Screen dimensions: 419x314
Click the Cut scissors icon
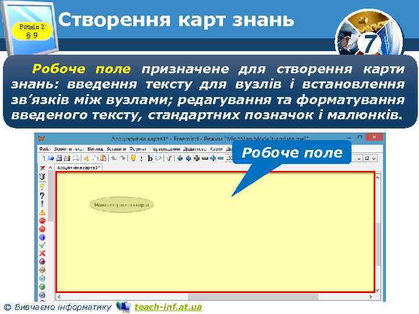(86, 158)
